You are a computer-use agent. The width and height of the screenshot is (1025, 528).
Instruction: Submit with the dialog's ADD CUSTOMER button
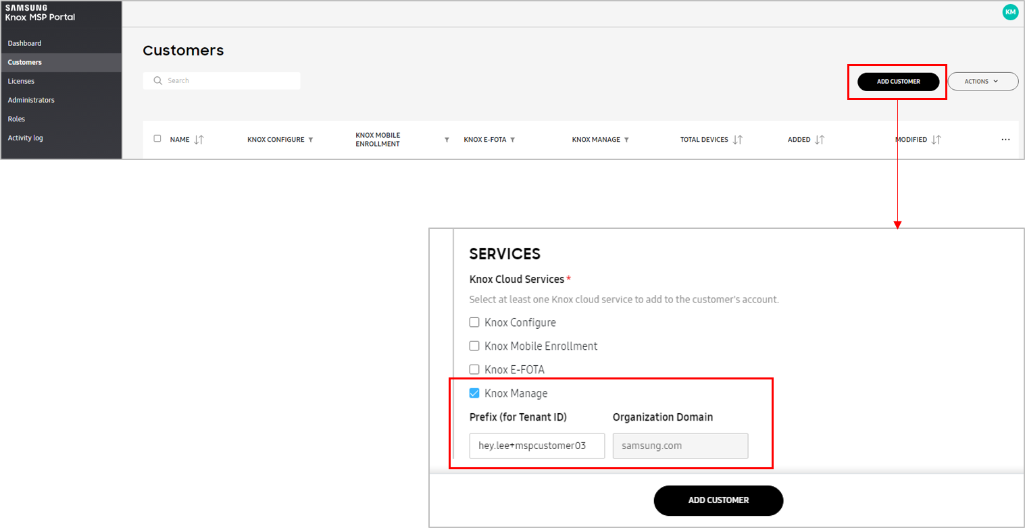coord(718,500)
